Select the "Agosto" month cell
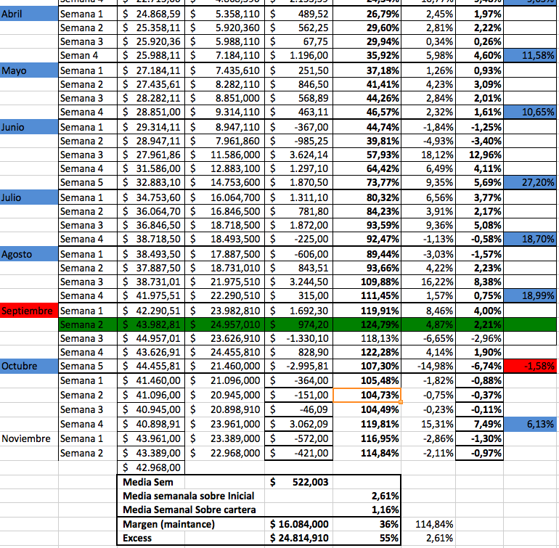 tap(29, 254)
